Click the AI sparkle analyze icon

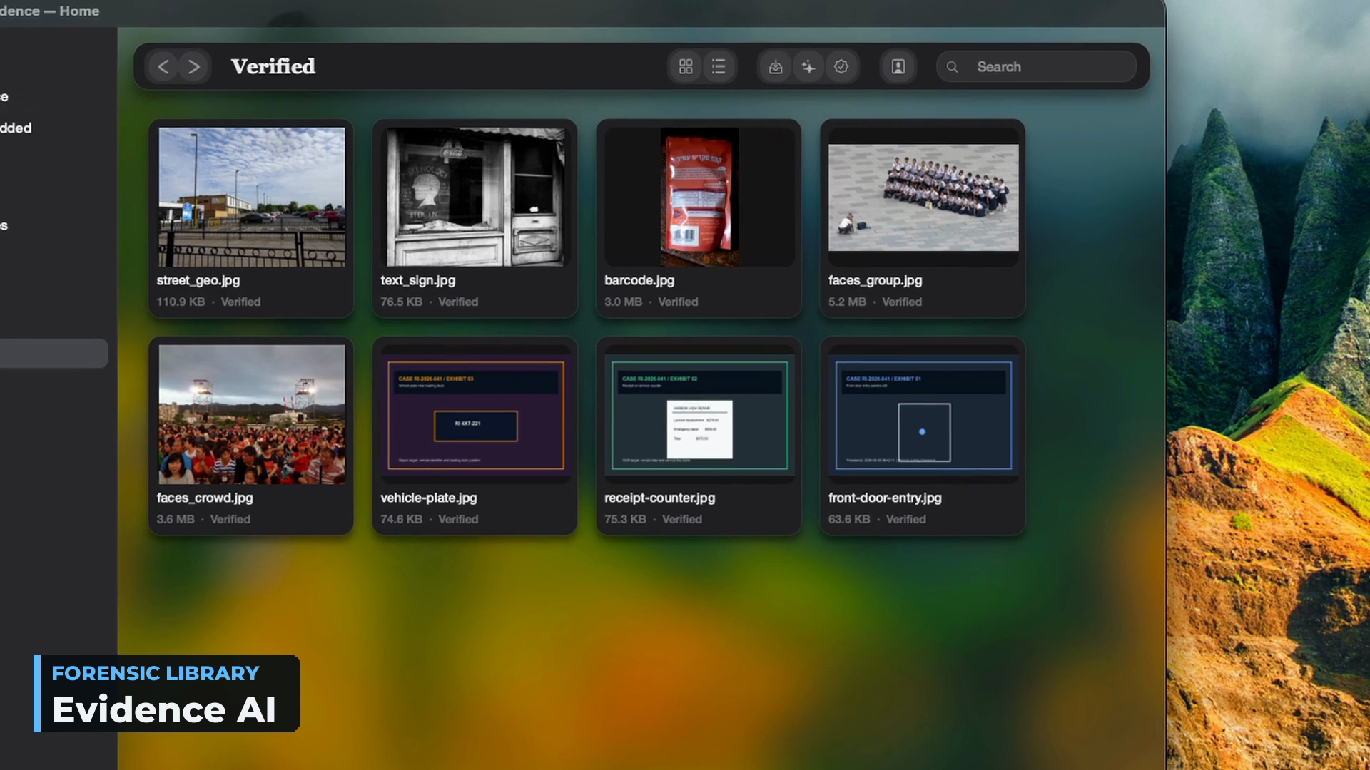[x=808, y=67]
